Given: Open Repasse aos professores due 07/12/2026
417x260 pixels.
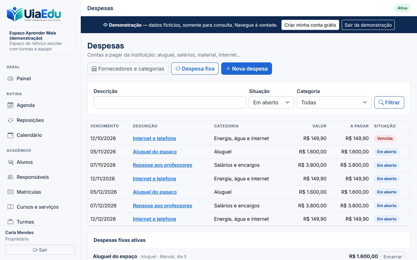Looking at the screenshot, I should coord(163,206).
